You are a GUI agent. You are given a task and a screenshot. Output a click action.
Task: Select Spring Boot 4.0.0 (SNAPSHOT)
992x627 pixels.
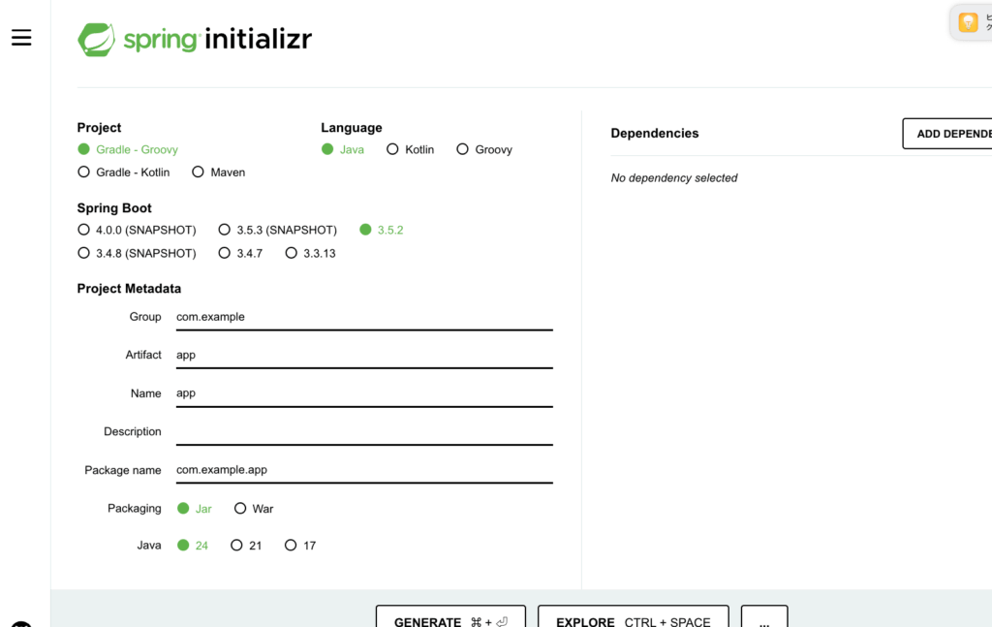click(x=137, y=230)
